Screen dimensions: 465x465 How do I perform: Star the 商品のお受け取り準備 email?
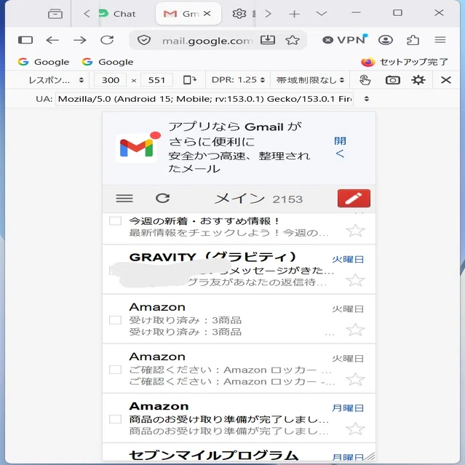coord(355,429)
